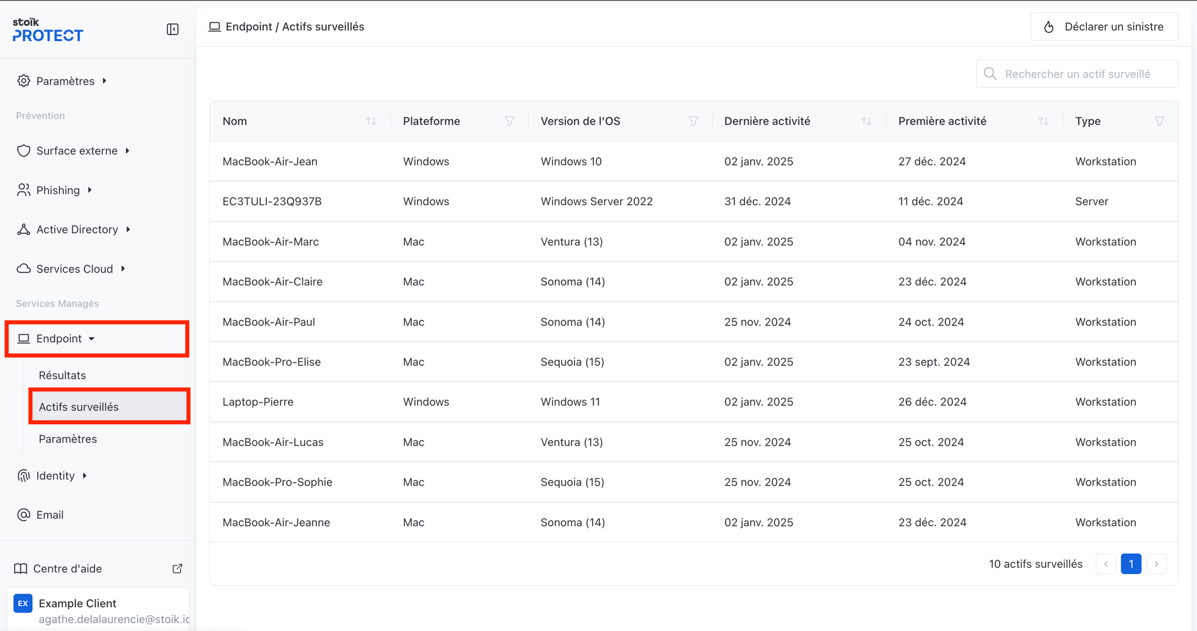Open the Plateforme column filter
1197x631 pixels.
[x=509, y=121]
